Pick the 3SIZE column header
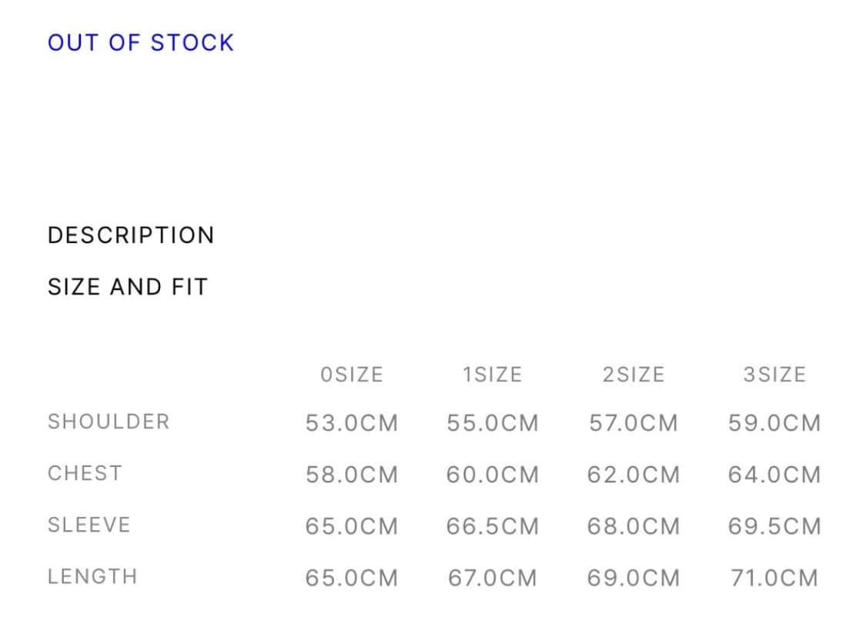866x644 pixels. [774, 375]
